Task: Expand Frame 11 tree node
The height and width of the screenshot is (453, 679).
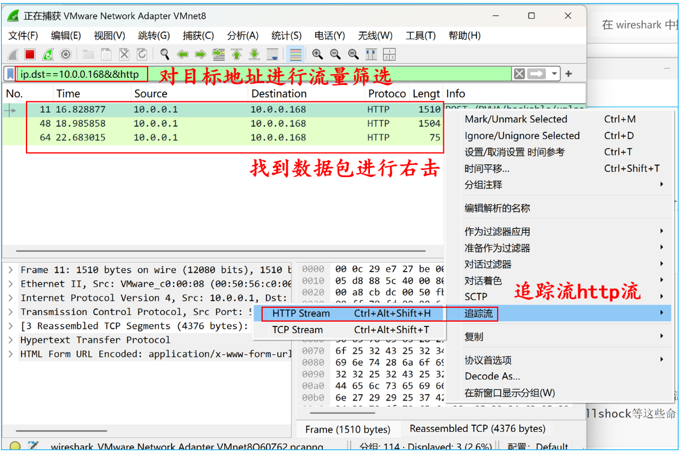Action: pos(11,270)
